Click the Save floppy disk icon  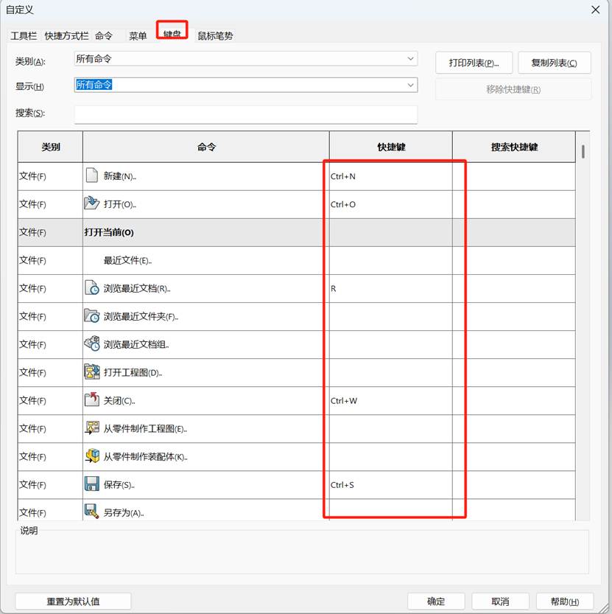click(x=91, y=484)
